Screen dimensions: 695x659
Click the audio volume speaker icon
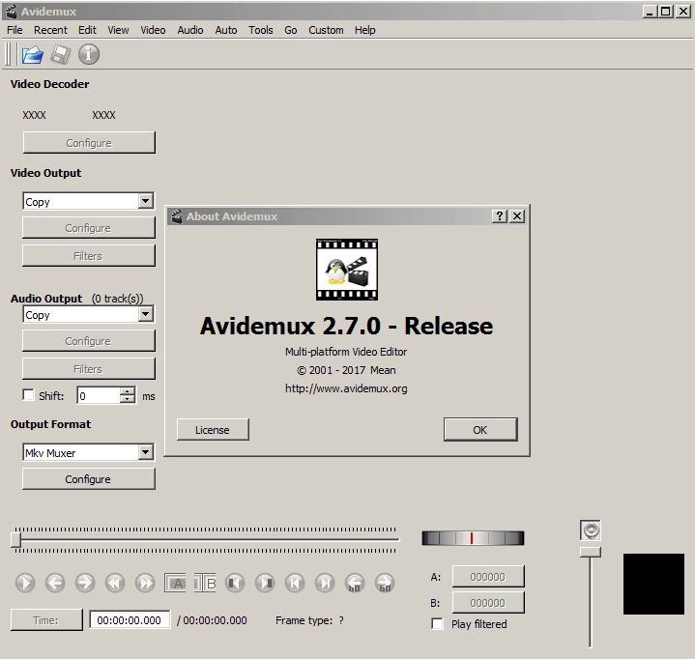[x=591, y=530]
